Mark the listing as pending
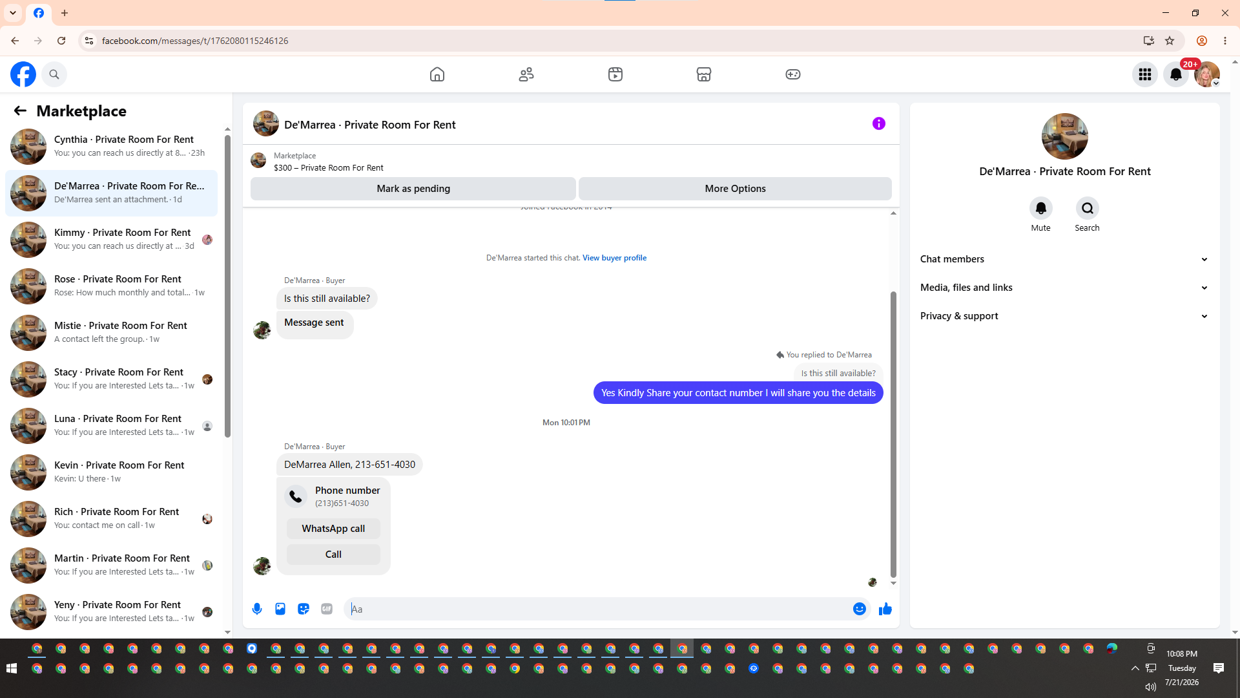Image resolution: width=1240 pixels, height=698 pixels. tap(413, 189)
